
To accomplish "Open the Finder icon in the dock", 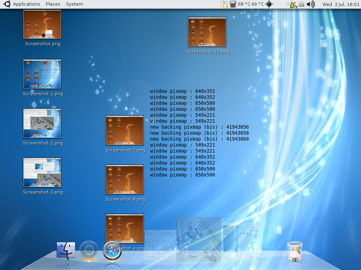I will [x=66, y=250].
